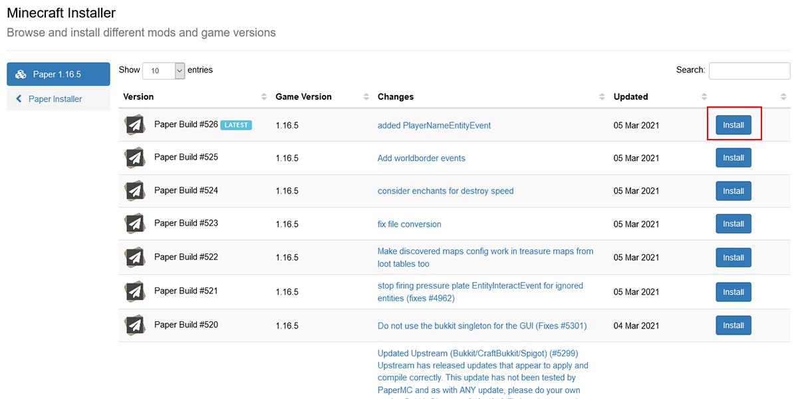
Task: Click game version 1.16.5 in Build #526 row
Action: pos(287,125)
